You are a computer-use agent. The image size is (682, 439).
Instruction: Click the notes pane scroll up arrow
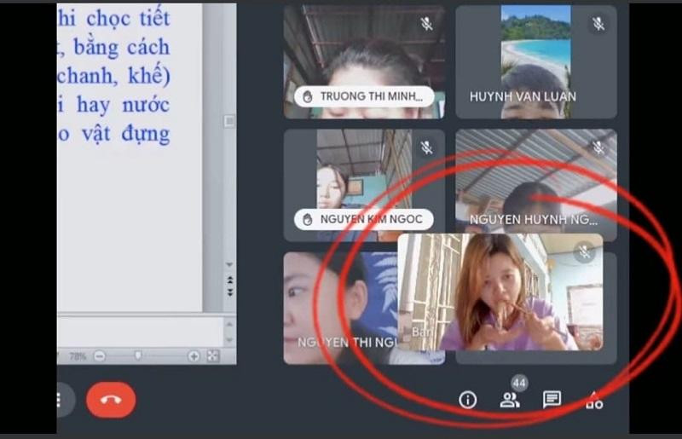[229, 323]
